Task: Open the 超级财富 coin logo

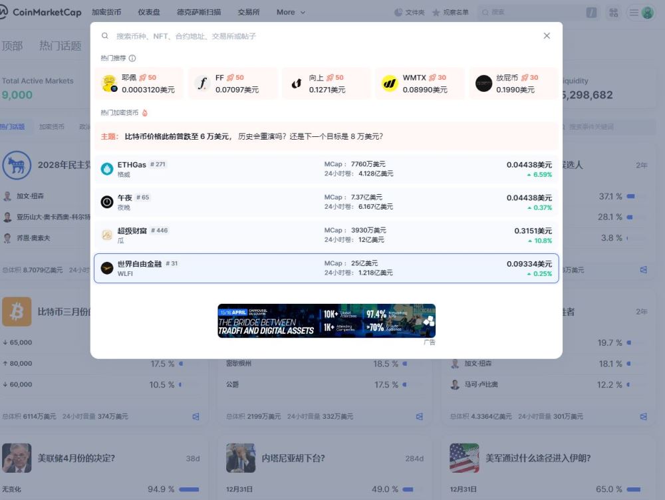Action: (107, 235)
